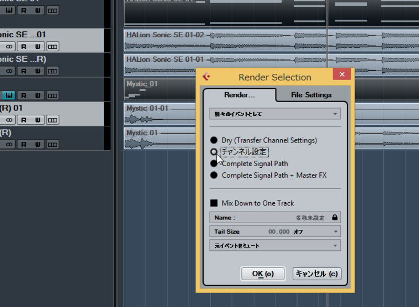Click the three-box lane icon on the topmost track
Screen dimensions: 419x307
pyautogui.click(x=52, y=10)
